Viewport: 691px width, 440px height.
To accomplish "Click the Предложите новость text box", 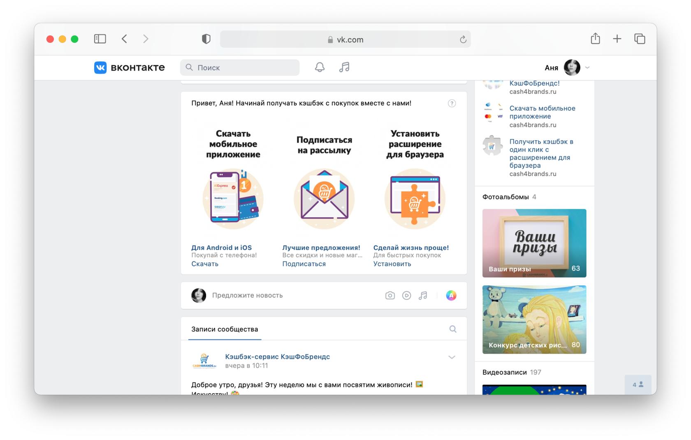I will (x=288, y=295).
